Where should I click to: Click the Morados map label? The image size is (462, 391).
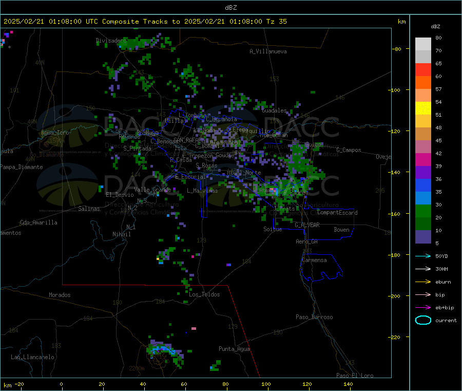point(60,295)
